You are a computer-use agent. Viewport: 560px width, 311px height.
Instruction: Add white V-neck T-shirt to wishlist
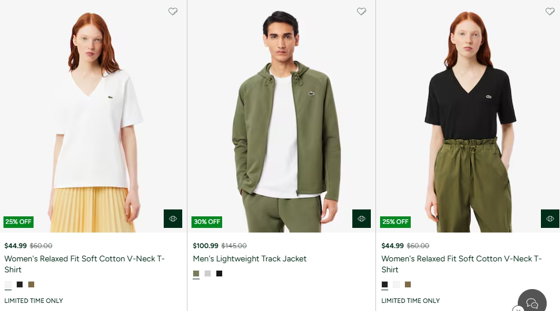[x=173, y=12]
